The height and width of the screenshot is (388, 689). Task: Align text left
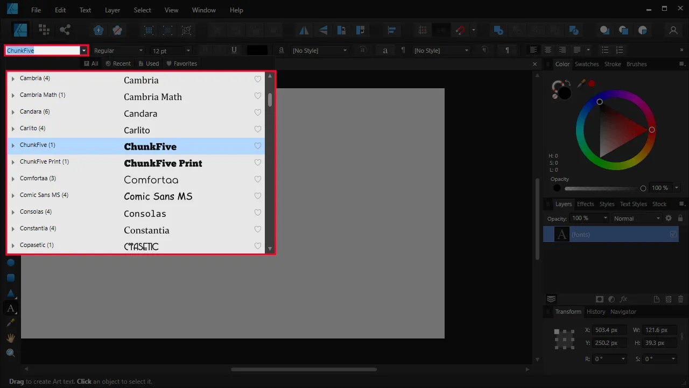pos(533,50)
